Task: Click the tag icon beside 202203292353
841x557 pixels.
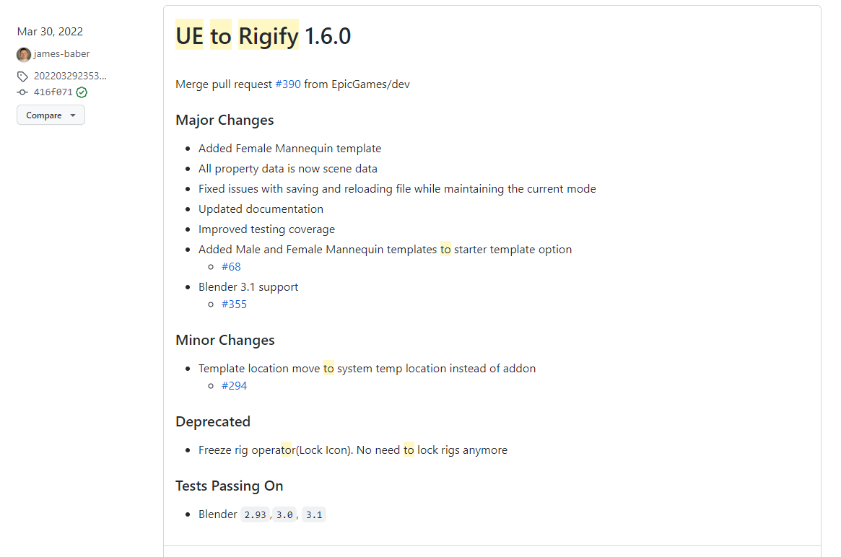Action: click(22, 76)
